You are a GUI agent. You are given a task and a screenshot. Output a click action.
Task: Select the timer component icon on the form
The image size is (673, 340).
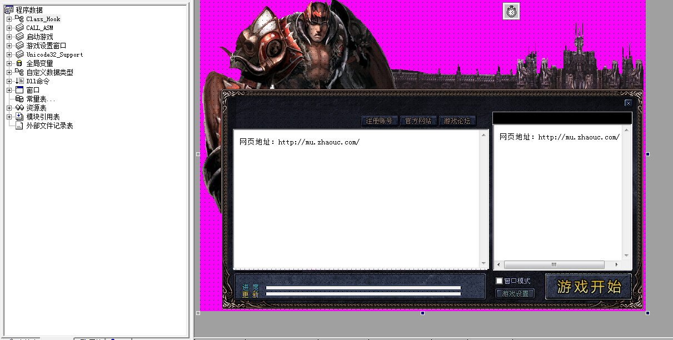(511, 11)
